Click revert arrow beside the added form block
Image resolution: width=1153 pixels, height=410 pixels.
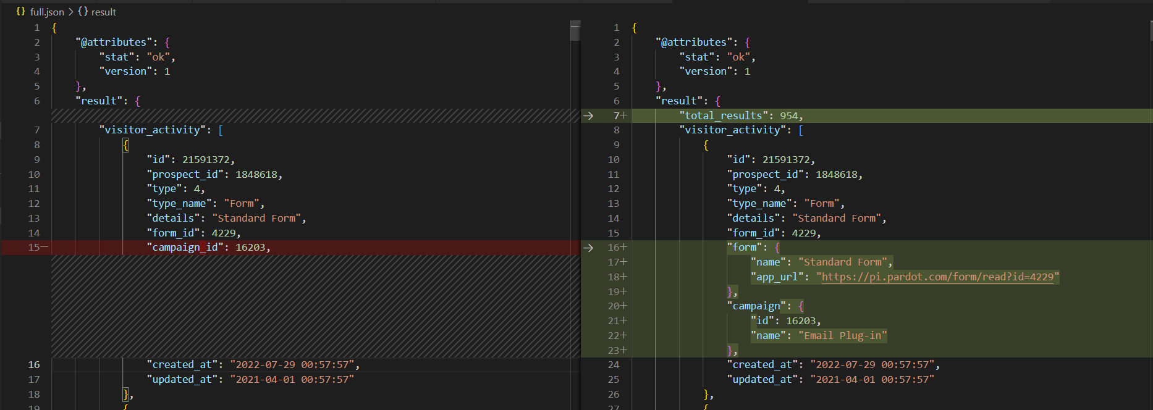pyautogui.click(x=588, y=248)
